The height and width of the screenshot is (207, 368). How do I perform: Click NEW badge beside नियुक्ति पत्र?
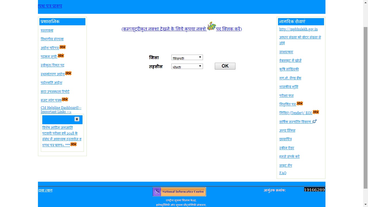pos(300,103)
